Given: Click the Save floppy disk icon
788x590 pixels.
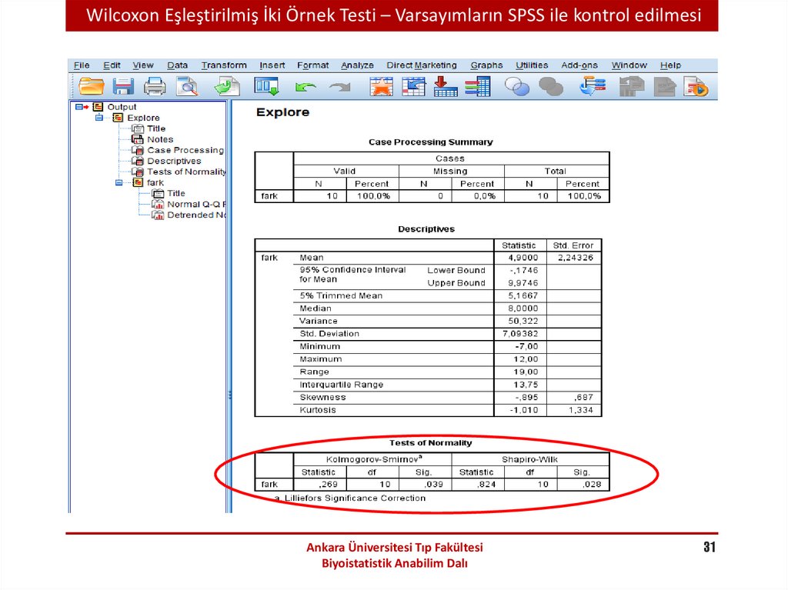Looking at the screenshot, I should pyautogui.click(x=123, y=86).
